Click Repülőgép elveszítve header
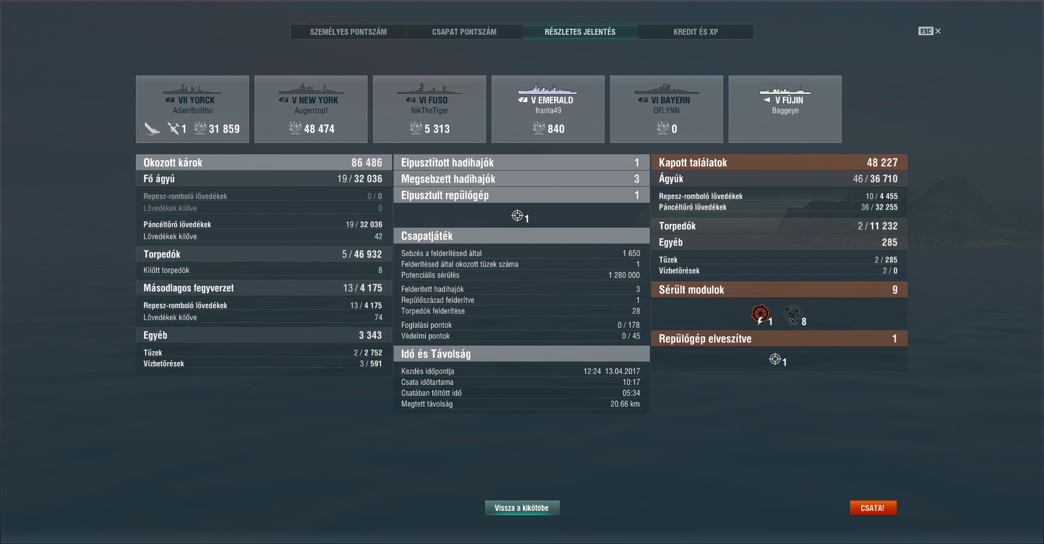Screen dimensions: 1044x544 [779, 339]
